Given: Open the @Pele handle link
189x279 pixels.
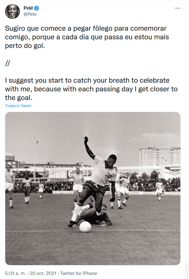Looking at the screenshot, I should coord(30,14).
